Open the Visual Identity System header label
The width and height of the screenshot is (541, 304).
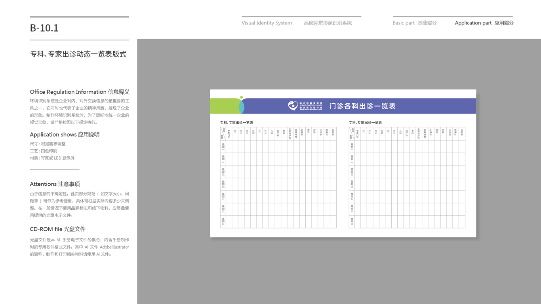[267, 23]
